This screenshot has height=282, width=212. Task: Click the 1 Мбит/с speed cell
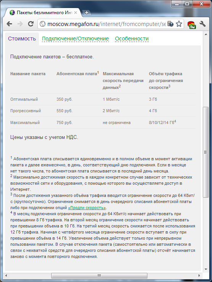pos(111,99)
